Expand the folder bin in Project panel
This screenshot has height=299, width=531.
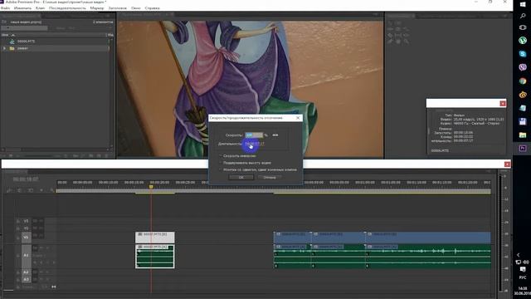[4, 48]
